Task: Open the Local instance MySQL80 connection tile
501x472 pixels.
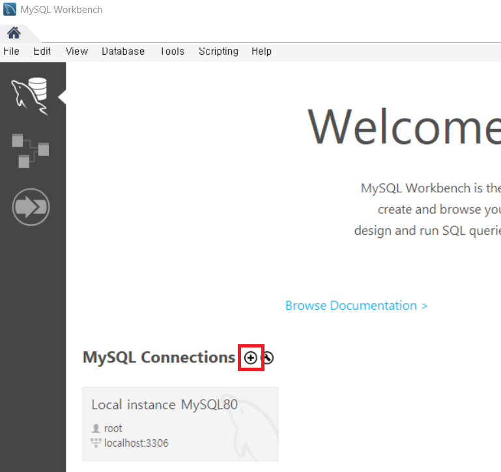Action: 180,424
